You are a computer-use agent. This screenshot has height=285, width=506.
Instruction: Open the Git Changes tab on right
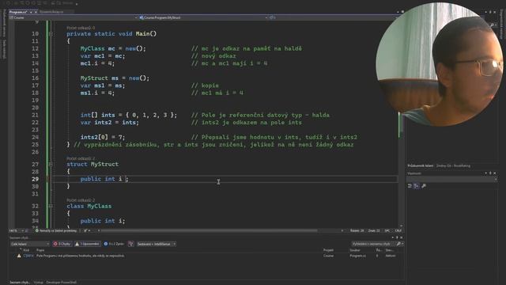tap(453, 165)
